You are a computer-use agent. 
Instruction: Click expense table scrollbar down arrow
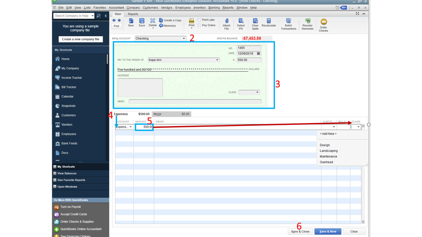tap(363, 222)
